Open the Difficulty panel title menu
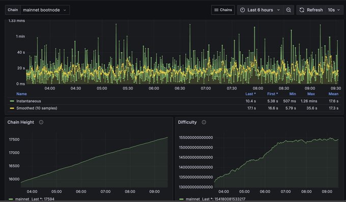 point(187,122)
